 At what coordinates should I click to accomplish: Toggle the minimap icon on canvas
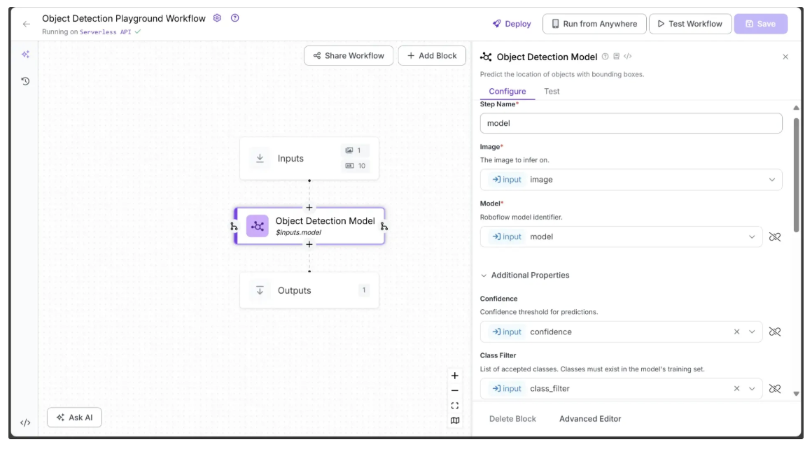pos(455,420)
